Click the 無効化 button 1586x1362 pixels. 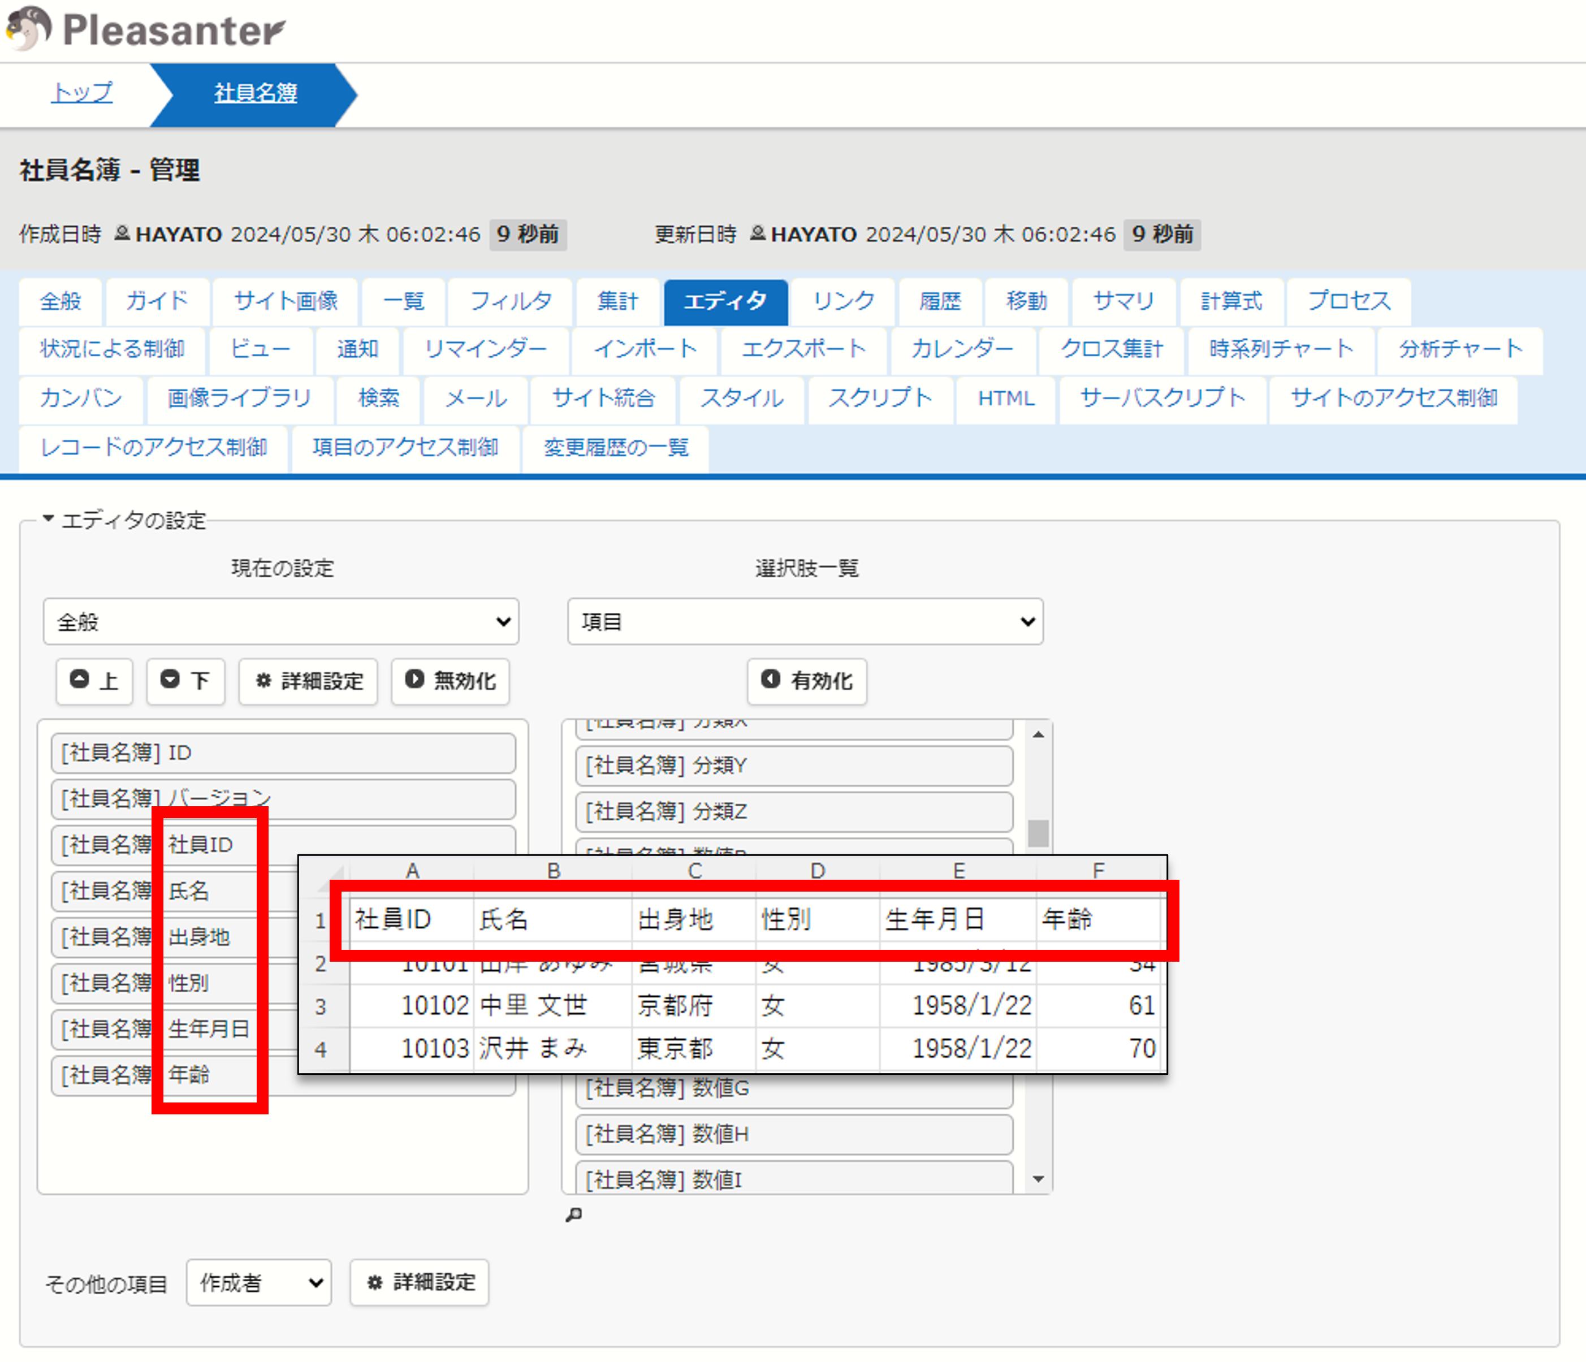pyautogui.click(x=450, y=681)
